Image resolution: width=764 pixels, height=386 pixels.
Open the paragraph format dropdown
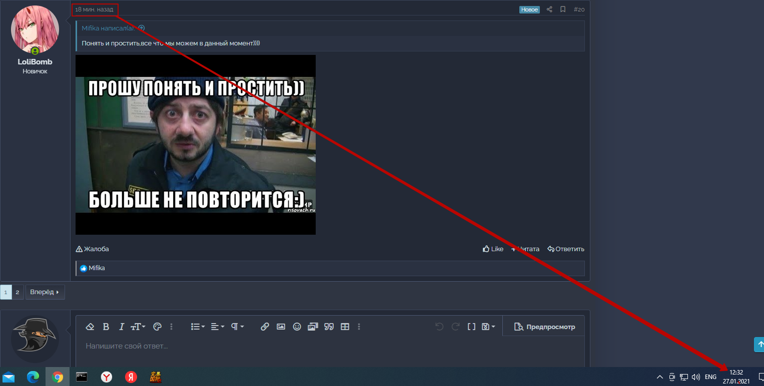[236, 326]
